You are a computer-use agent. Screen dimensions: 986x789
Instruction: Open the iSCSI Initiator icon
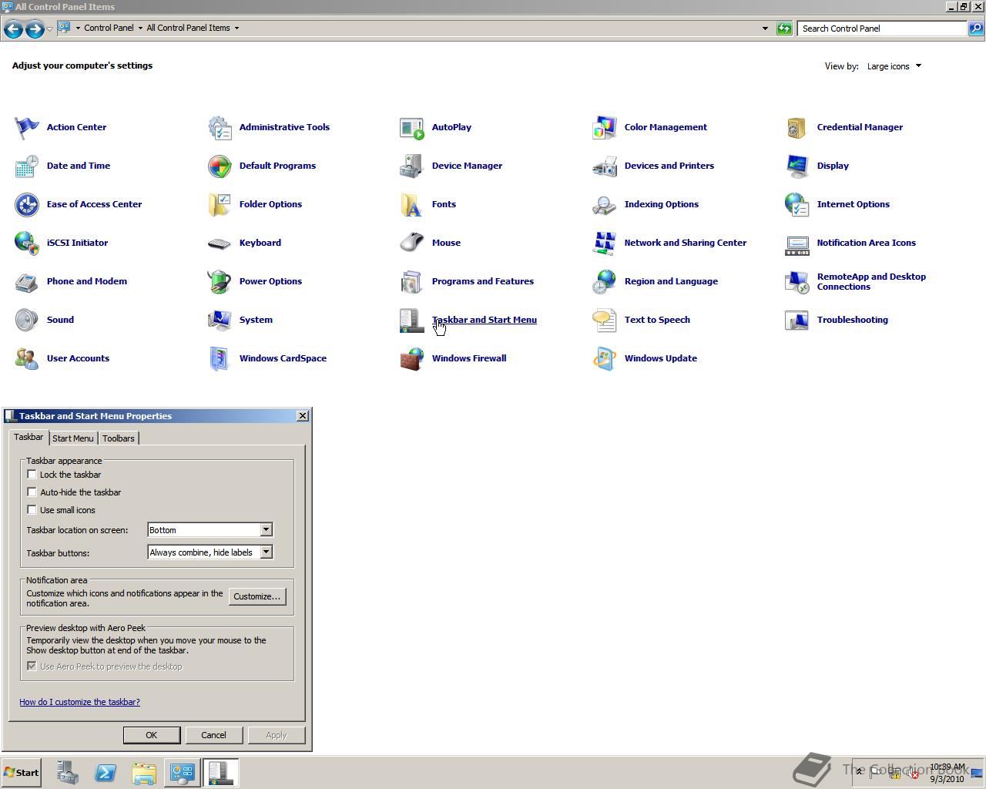click(27, 243)
